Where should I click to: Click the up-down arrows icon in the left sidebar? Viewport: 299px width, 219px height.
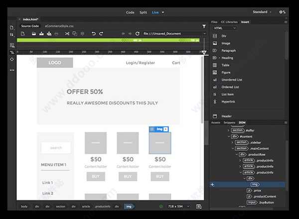tap(12, 35)
